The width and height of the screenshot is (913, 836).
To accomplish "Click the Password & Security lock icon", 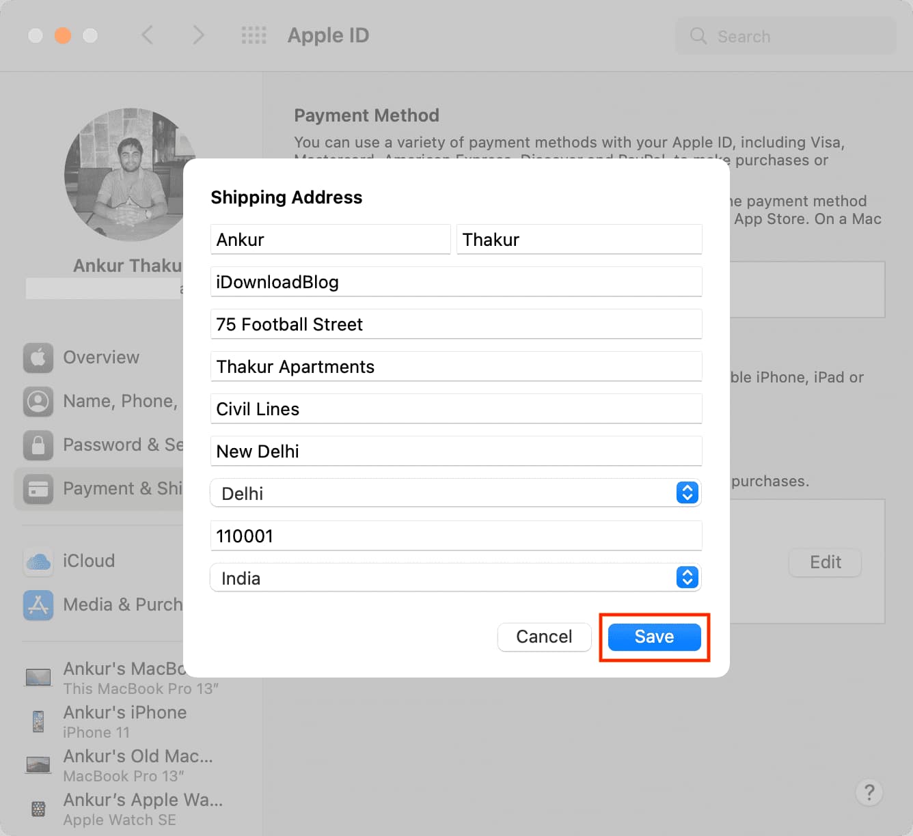I will point(38,445).
